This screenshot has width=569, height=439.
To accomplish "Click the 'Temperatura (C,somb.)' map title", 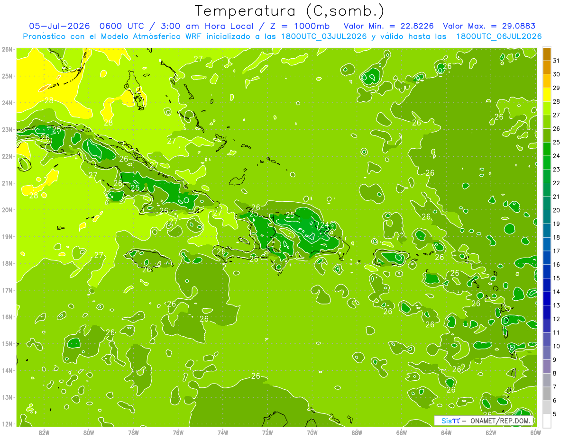I will (289, 10).
